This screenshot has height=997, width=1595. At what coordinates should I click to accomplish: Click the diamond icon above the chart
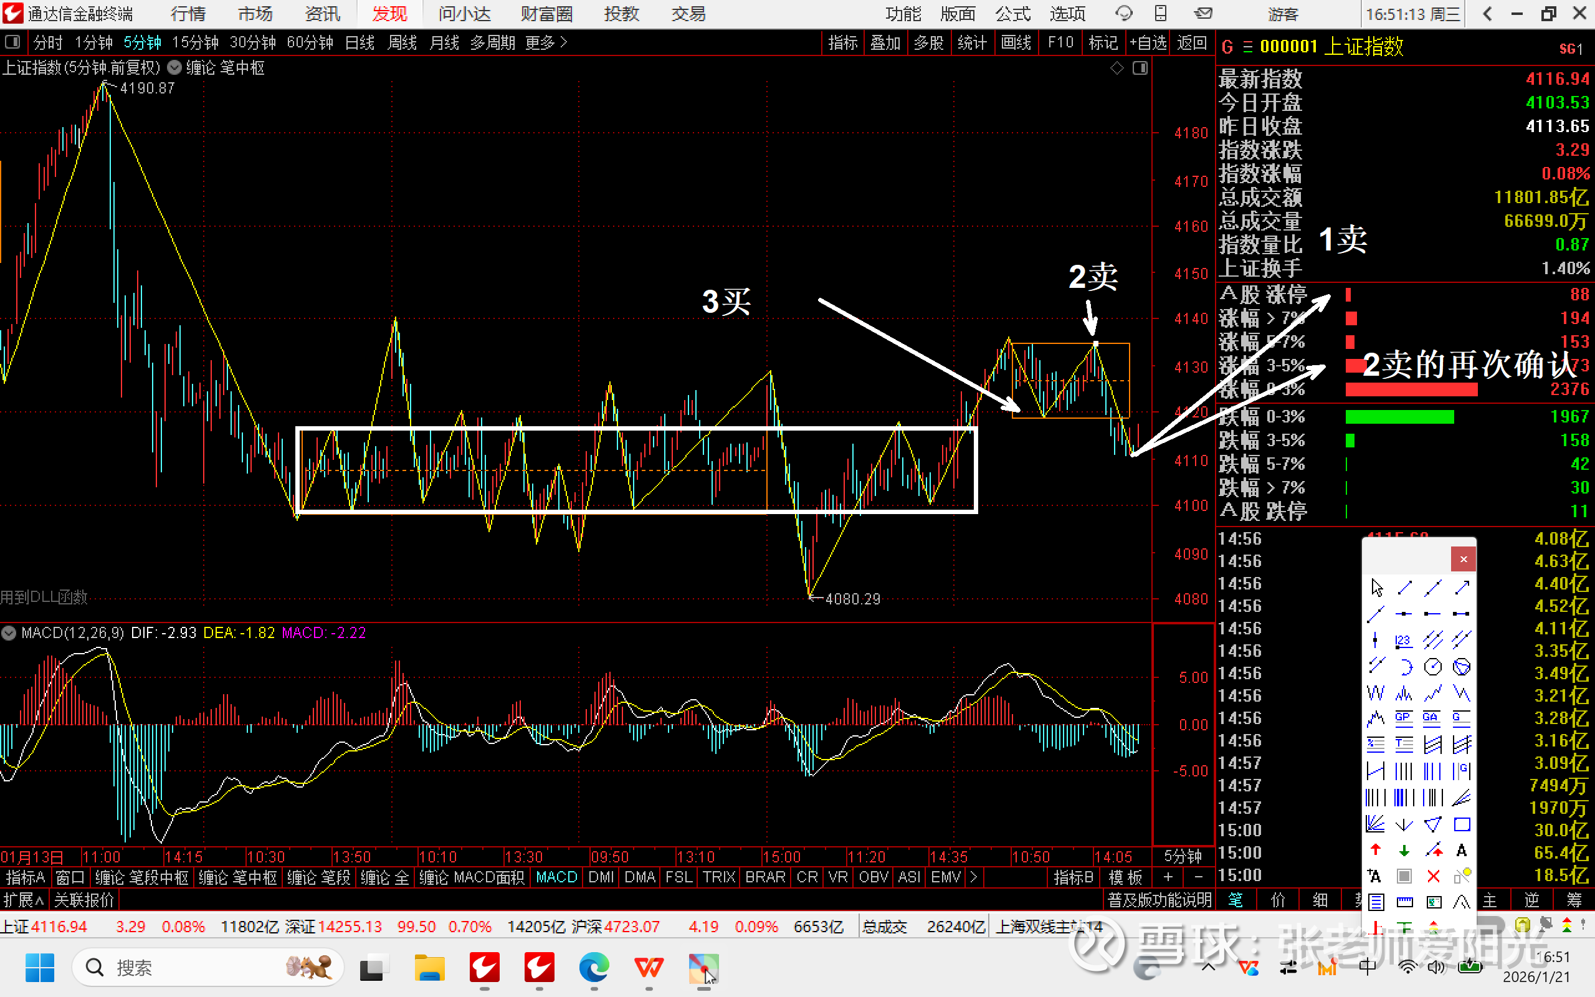pyautogui.click(x=1116, y=68)
